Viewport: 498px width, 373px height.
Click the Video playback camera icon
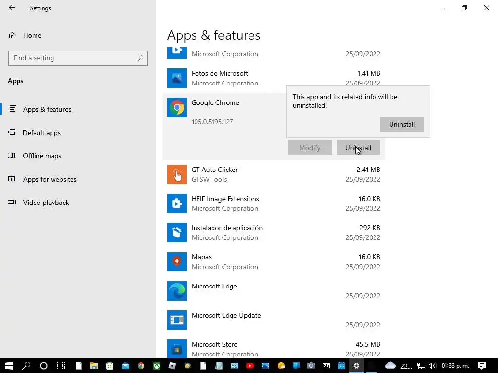tap(12, 202)
